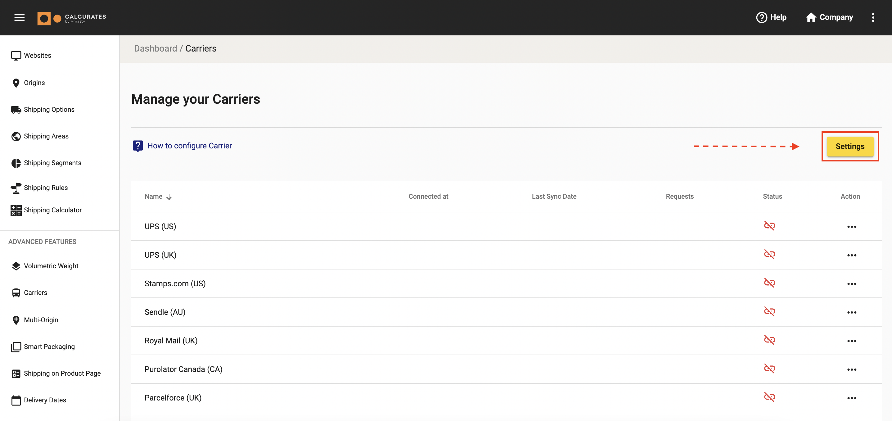Viewport: 892px width, 421px height.
Task: Click the Multi-Origin pin plus icon
Action: [x=16, y=320]
